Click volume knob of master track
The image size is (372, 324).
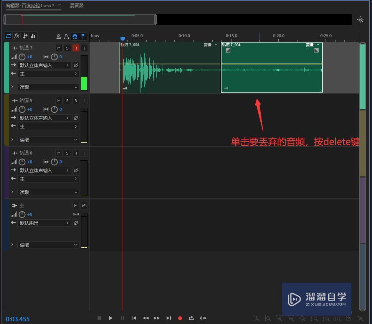pyautogui.click(x=22, y=214)
